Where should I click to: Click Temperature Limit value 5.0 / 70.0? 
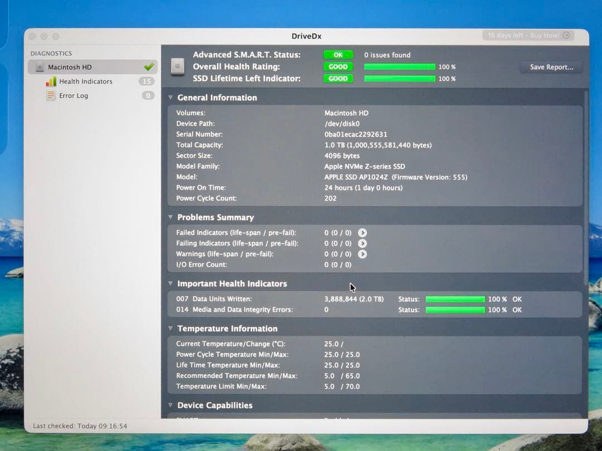click(x=342, y=386)
